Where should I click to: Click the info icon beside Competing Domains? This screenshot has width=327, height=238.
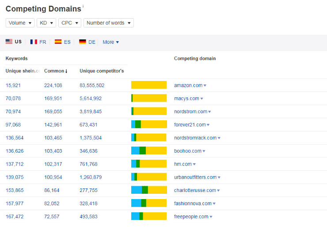tap(83, 6)
